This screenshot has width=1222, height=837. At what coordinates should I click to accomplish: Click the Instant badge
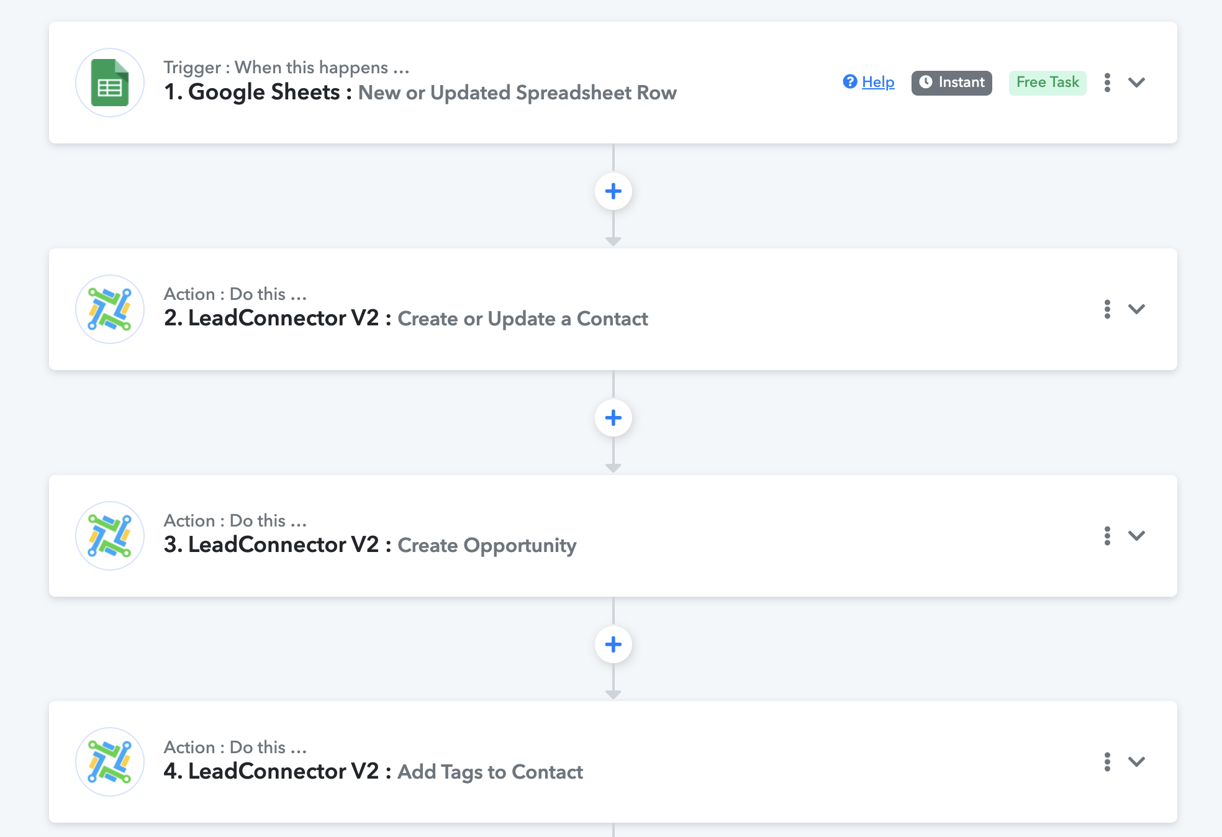tap(952, 83)
